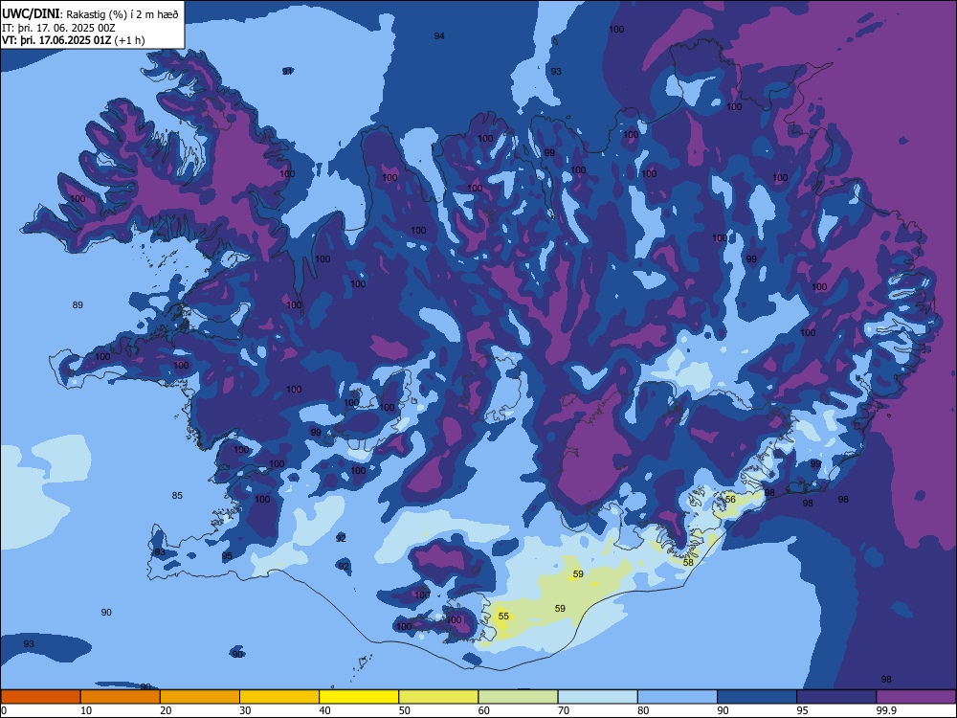Click the '80' legend scale label
Viewport: 957px width, 718px height.
pos(643,710)
